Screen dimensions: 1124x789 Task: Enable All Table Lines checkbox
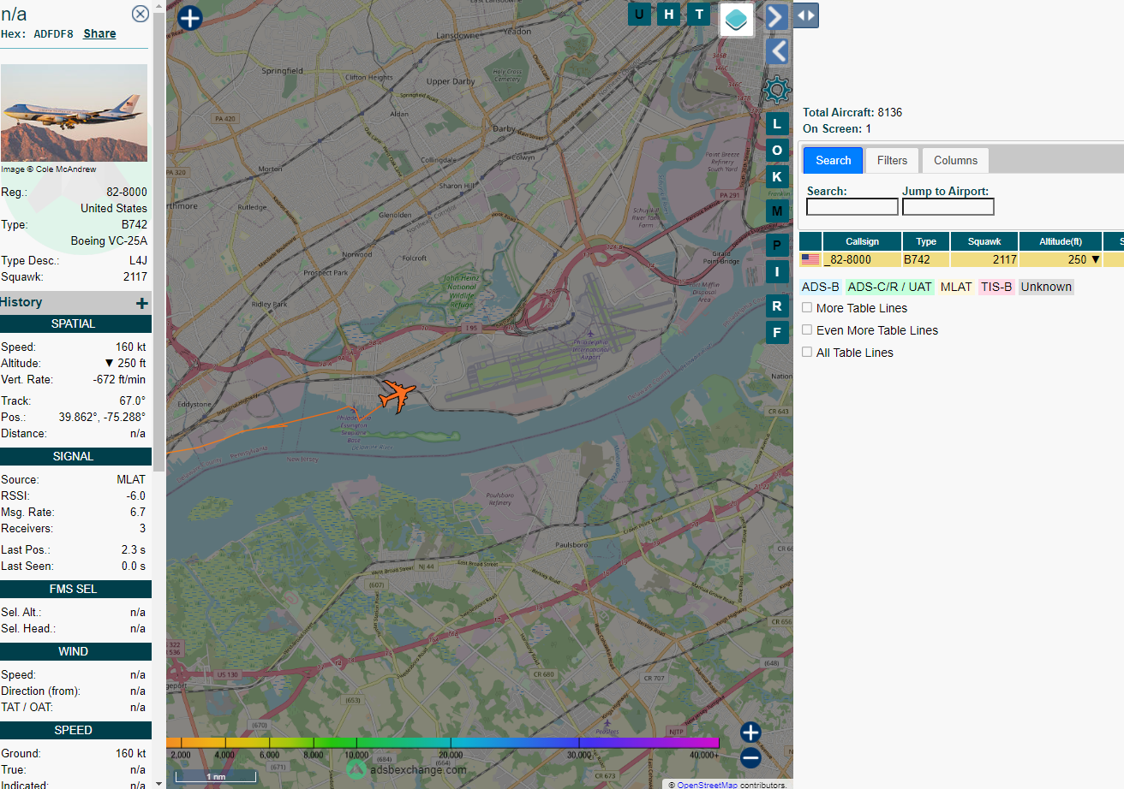tap(807, 352)
